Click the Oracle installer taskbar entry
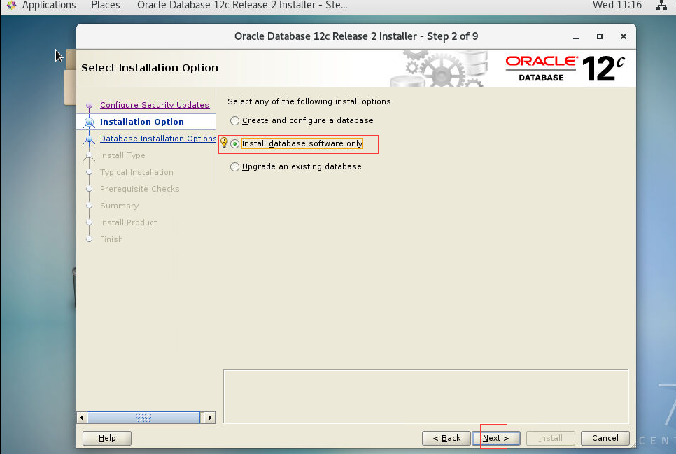Screen dimensions: 676x454 coord(242,5)
